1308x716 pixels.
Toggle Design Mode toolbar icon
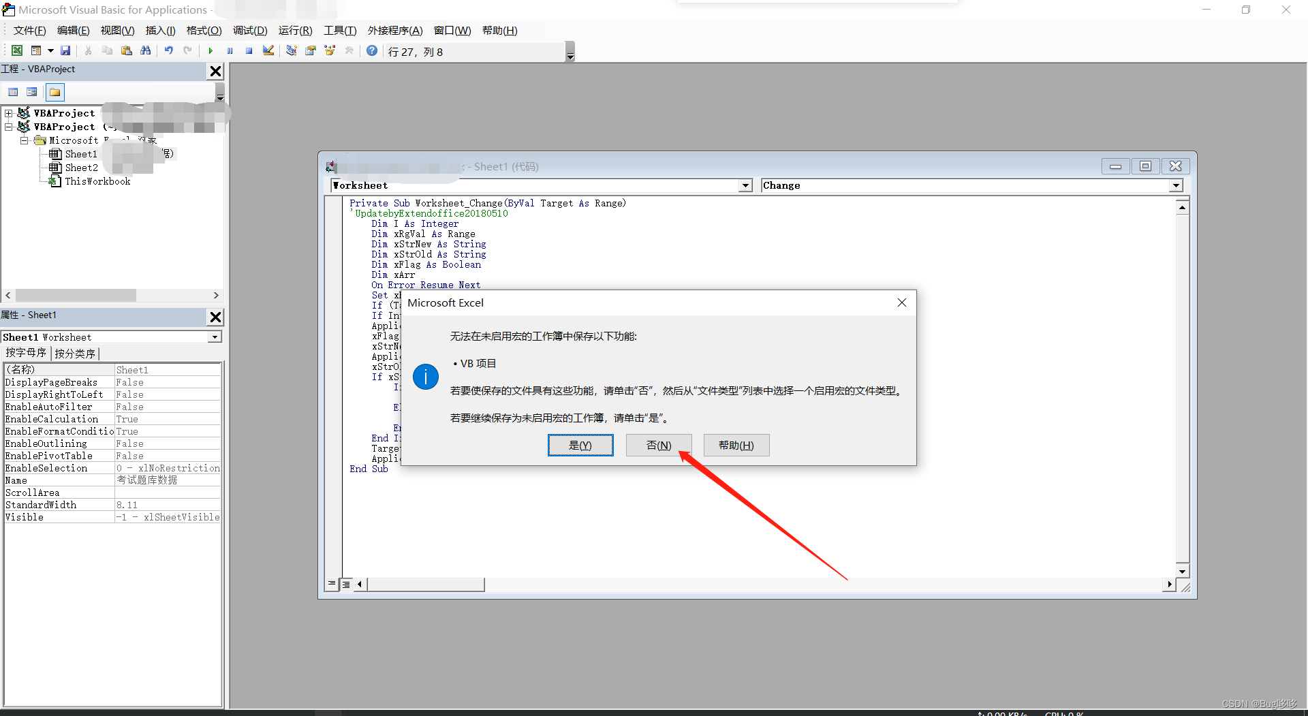(x=268, y=51)
